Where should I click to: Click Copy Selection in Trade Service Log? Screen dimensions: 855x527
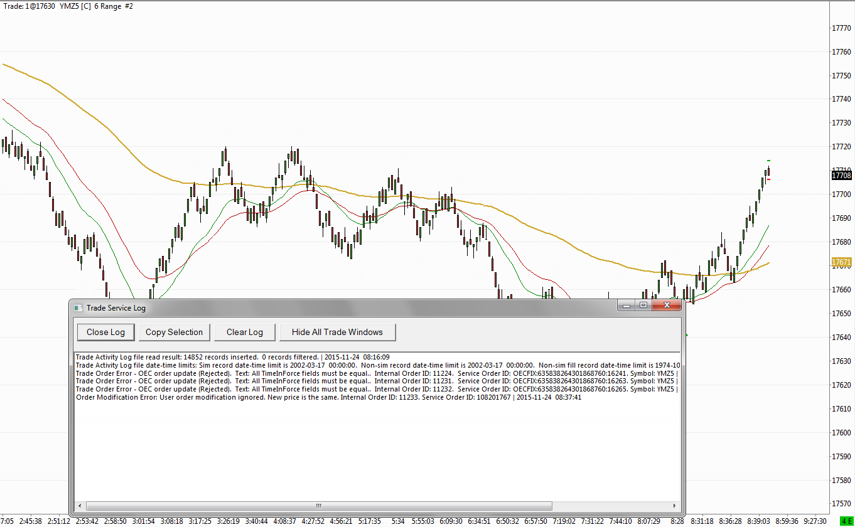click(x=174, y=332)
